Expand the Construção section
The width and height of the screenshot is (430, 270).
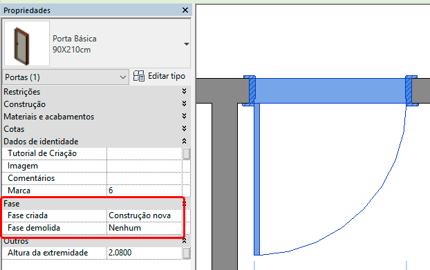click(185, 104)
